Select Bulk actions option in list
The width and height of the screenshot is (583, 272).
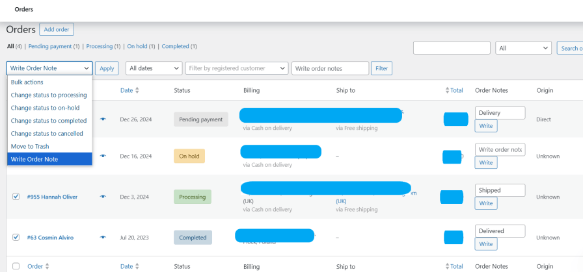pyautogui.click(x=50, y=82)
